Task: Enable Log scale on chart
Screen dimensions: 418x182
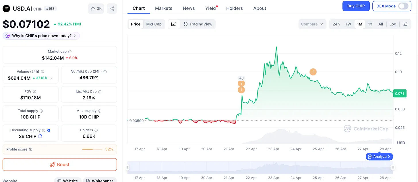Action: (x=393, y=24)
